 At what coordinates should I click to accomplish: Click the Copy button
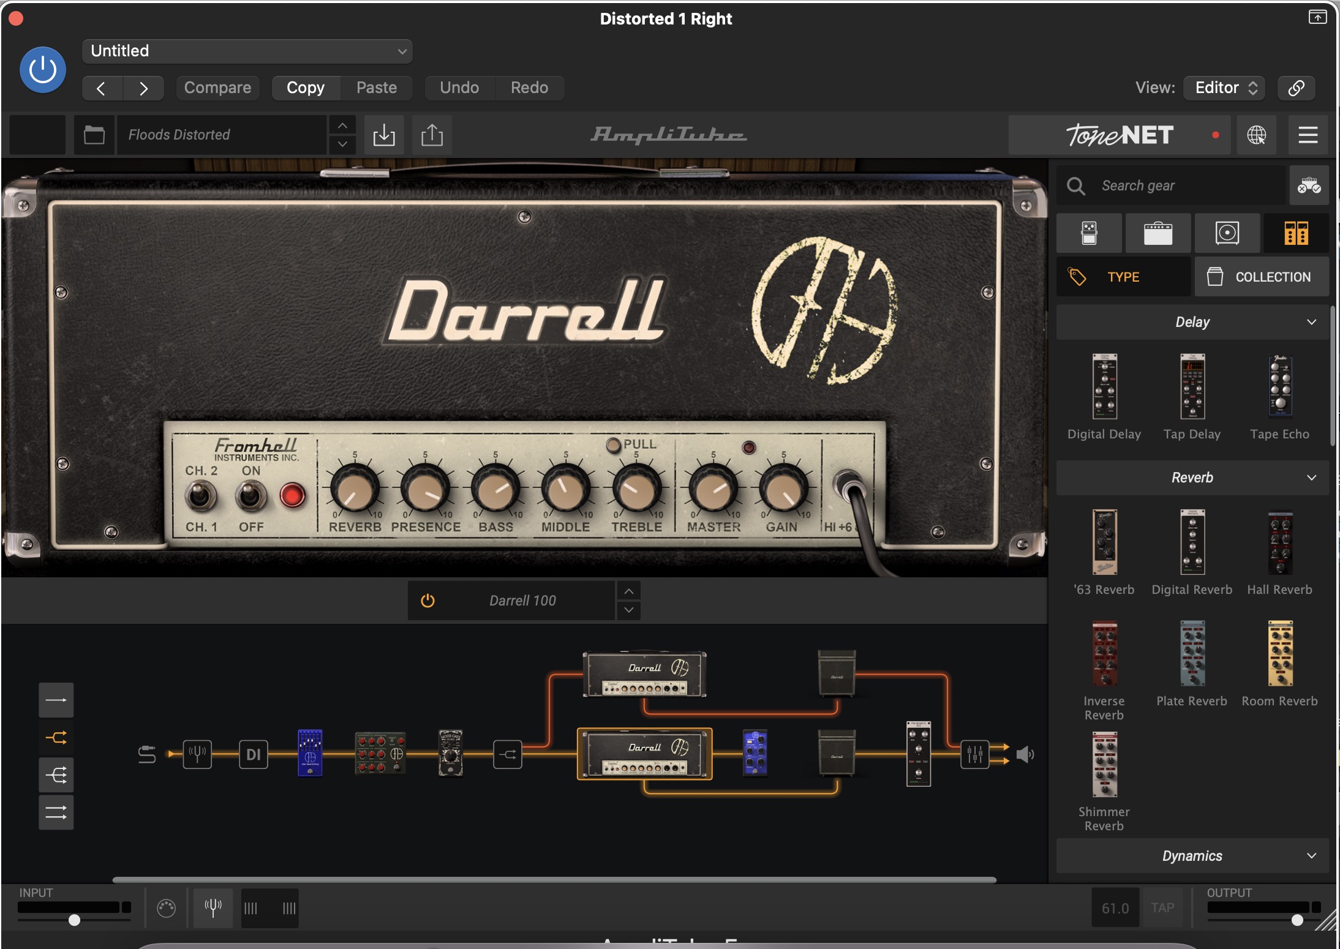tap(306, 88)
